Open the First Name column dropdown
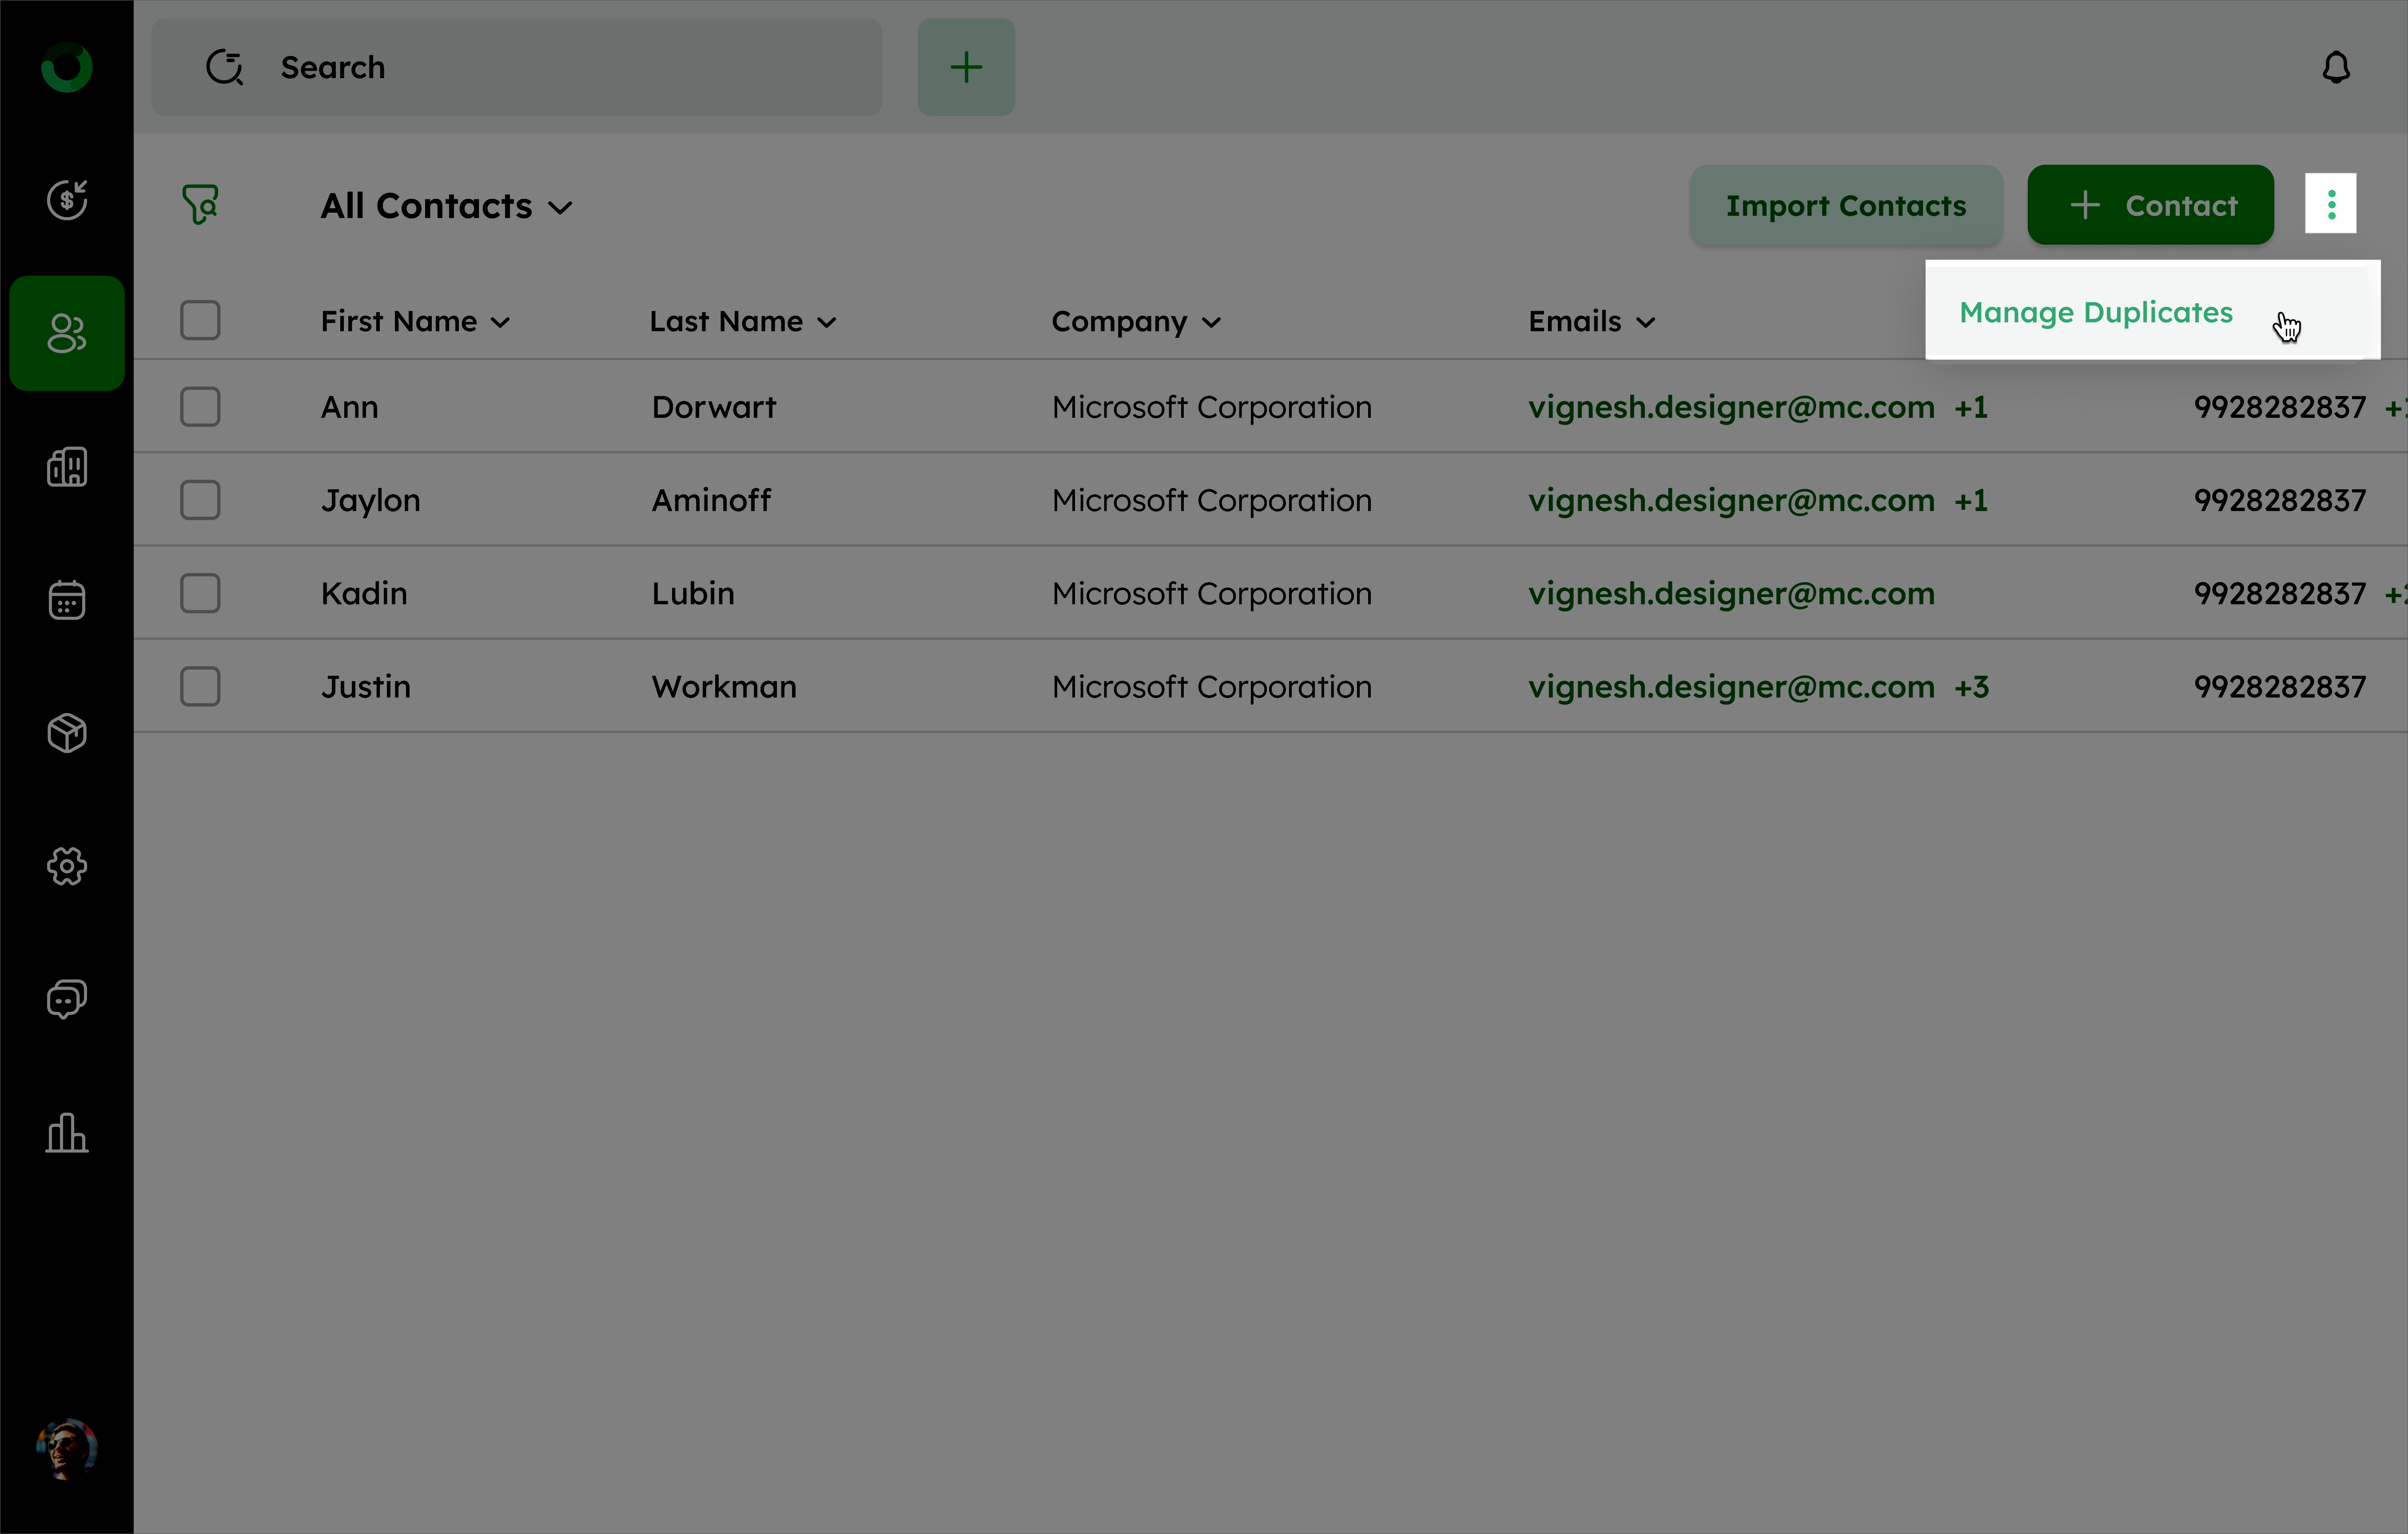Viewport: 2408px width, 1534px height. (500, 322)
